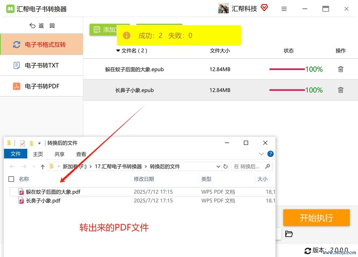The height and width of the screenshot is (257, 358).
Task: Go up one folder level in Explorer
Action: [x=43, y=166]
